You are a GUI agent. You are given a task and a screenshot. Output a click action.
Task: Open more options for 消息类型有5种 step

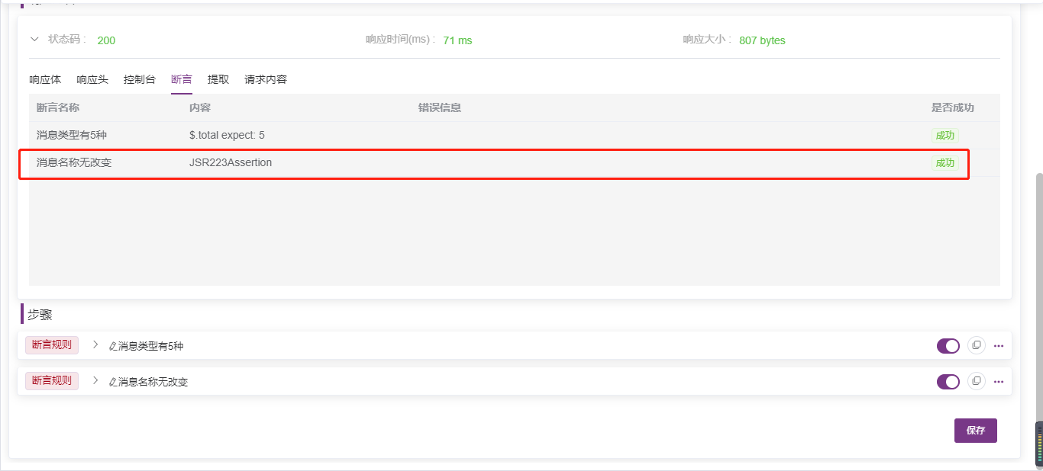point(999,345)
